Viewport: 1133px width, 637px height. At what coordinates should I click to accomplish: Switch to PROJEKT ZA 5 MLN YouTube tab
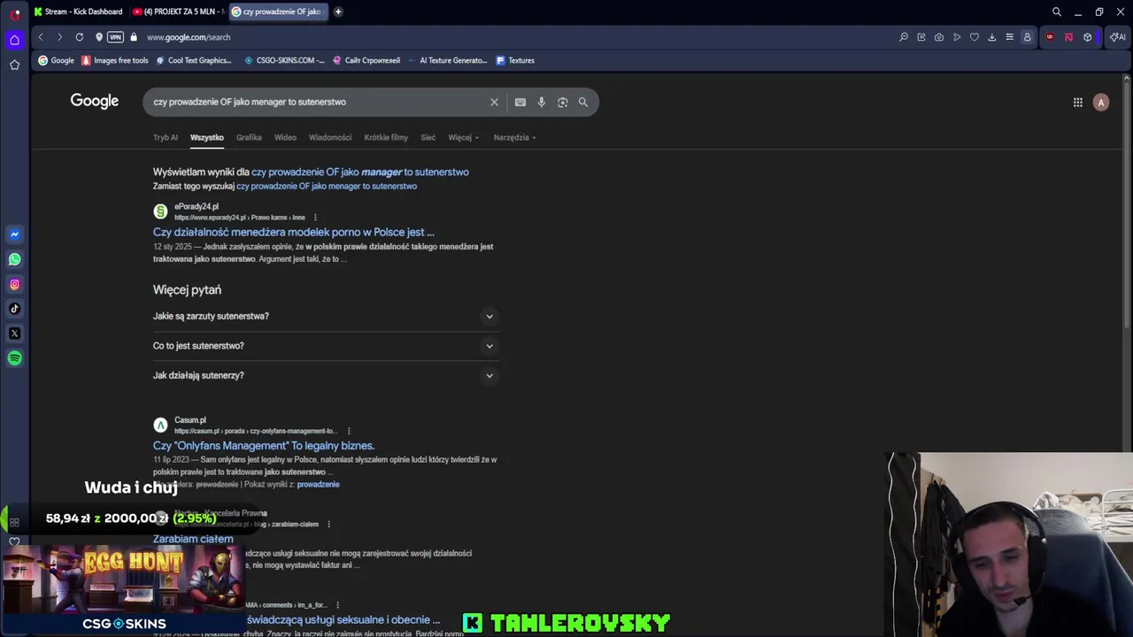[178, 12]
